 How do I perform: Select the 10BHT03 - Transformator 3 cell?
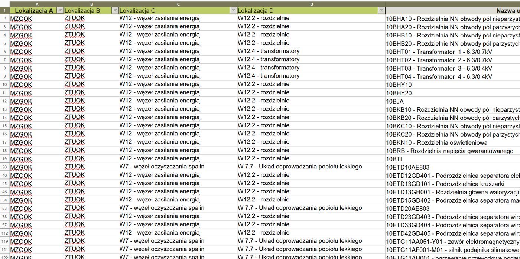[x=452, y=68]
